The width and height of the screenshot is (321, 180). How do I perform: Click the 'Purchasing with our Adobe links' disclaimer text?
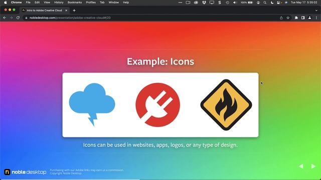[x=87, y=170]
